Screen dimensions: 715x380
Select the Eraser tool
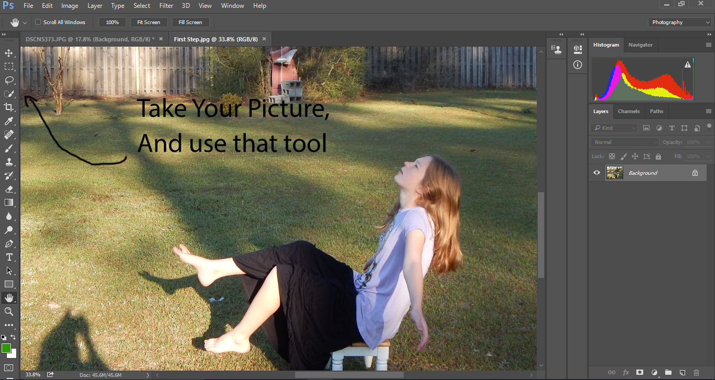9,189
